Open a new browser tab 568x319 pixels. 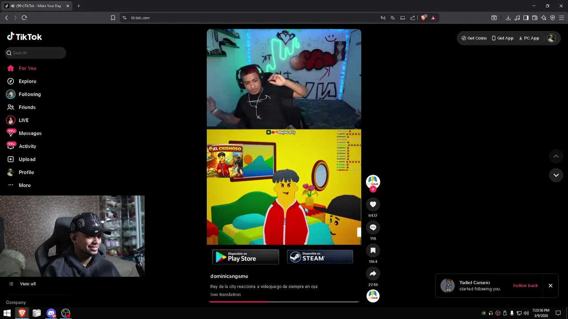point(79,6)
